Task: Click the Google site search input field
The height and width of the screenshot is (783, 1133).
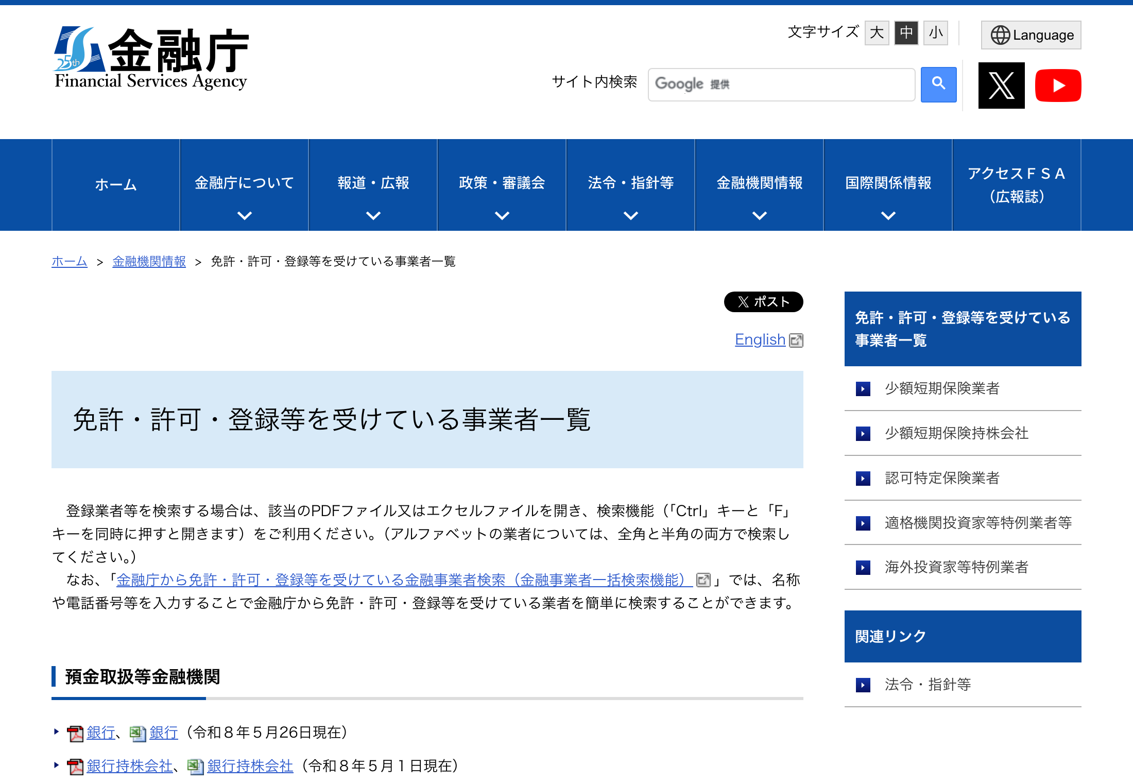Action: 781,84
